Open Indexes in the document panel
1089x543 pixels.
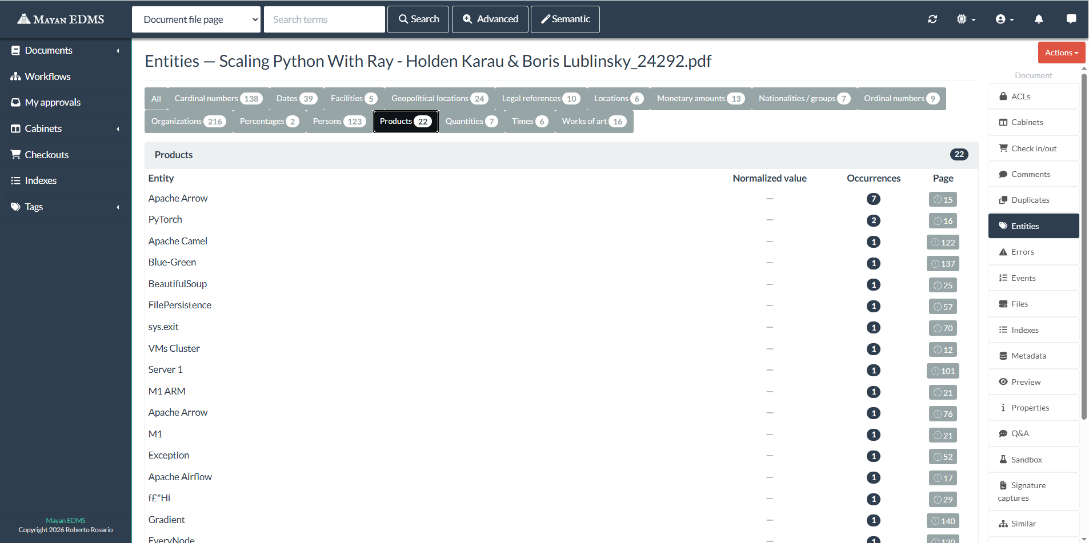[x=1034, y=330]
